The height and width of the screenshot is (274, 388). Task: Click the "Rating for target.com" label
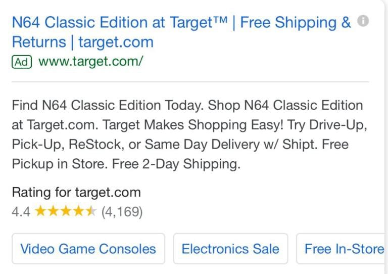click(x=76, y=193)
